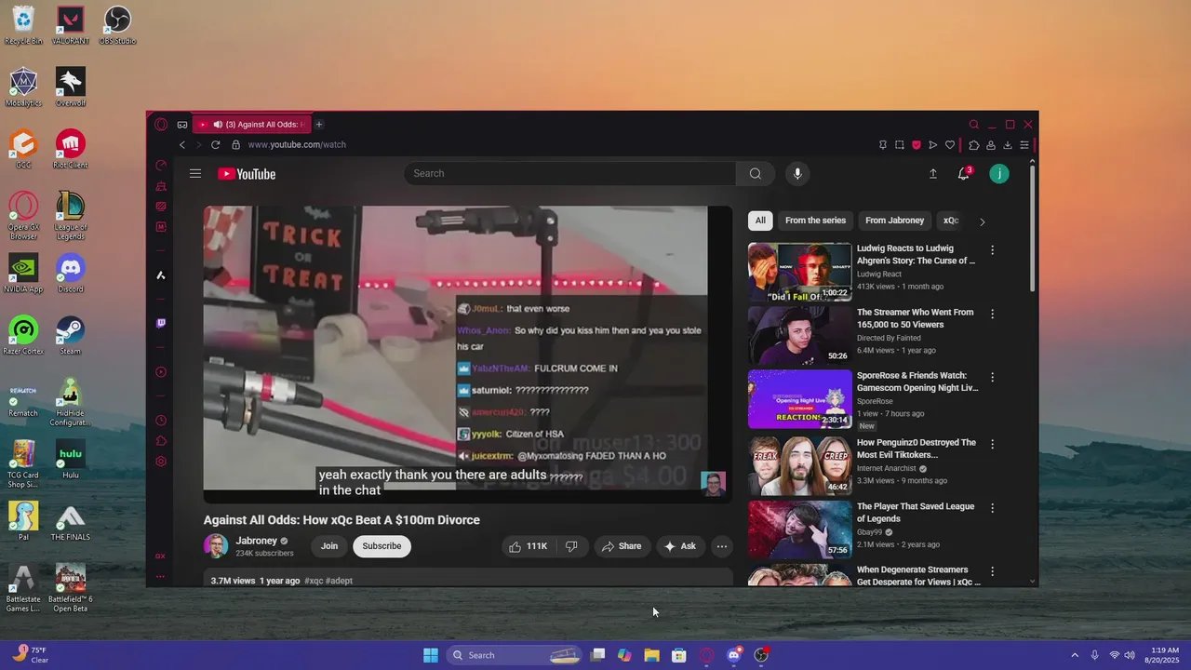1191x670 pixels.
Task: Open the Ludwig Reacts video thumbnail
Action: 800,272
